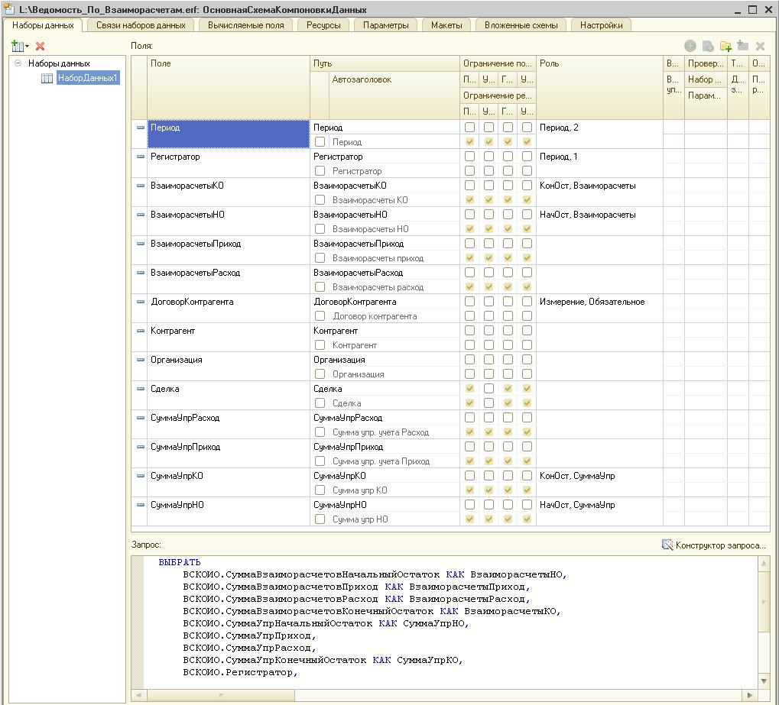Toggle autoheader checkbox for Контрагент
779x705 pixels.
click(x=320, y=345)
